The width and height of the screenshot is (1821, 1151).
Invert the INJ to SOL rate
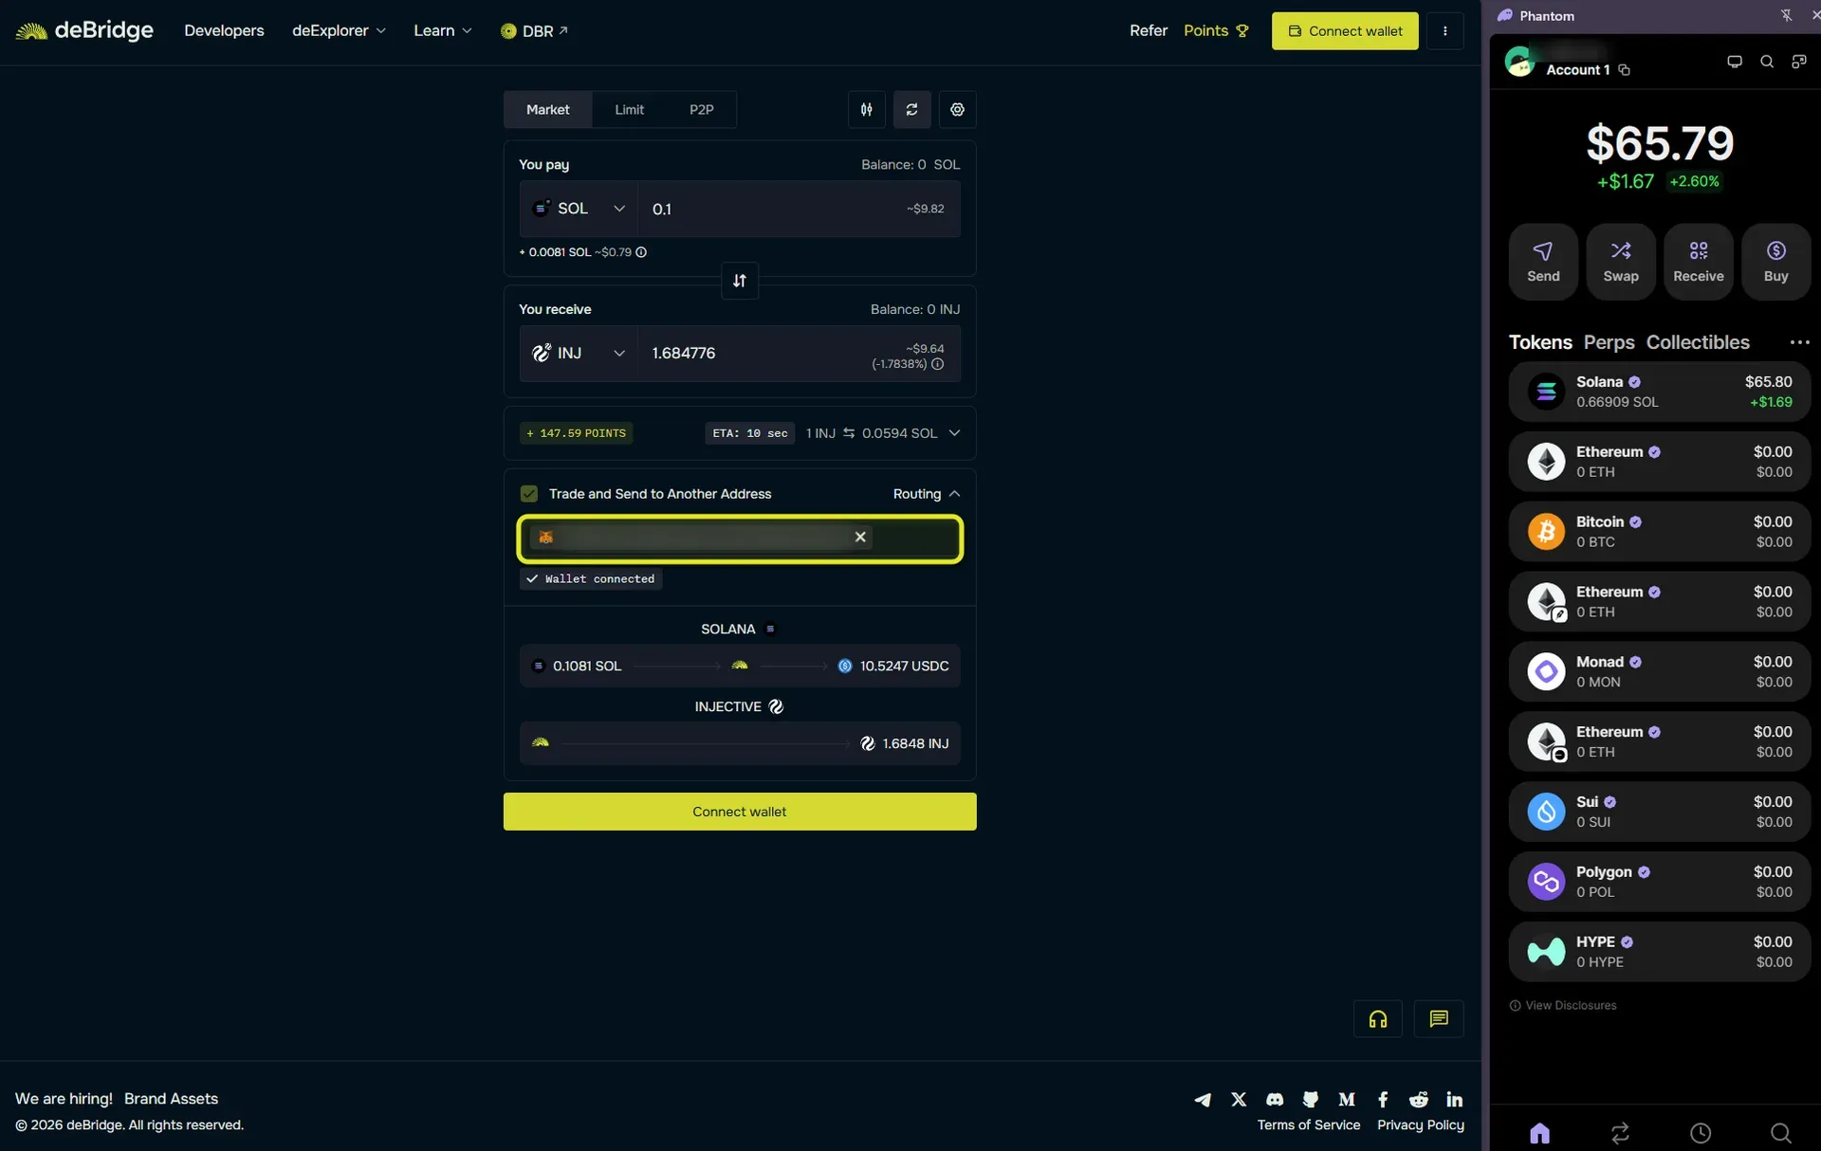click(849, 433)
